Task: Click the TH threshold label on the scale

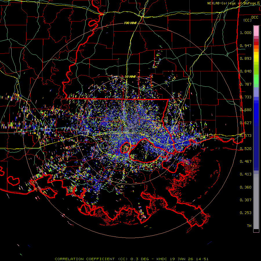Action: tap(249, 226)
